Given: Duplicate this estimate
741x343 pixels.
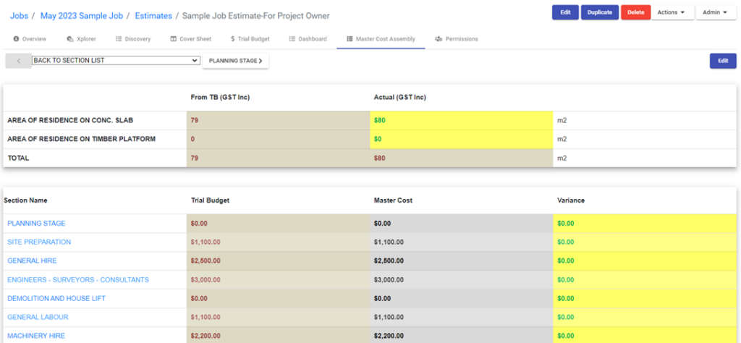Looking at the screenshot, I should (599, 12).
